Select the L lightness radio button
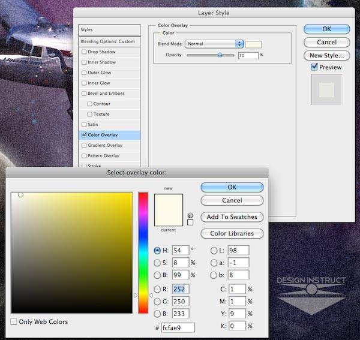The height and width of the screenshot is (340, 360). click(x=214, y=251)
